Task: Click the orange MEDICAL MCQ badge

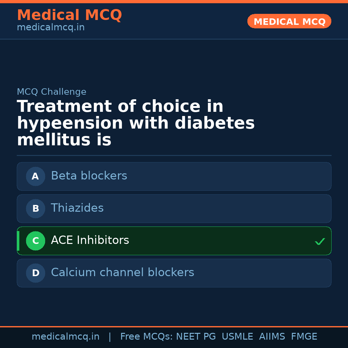Action: pyautogui.click(x=289, y=21)
